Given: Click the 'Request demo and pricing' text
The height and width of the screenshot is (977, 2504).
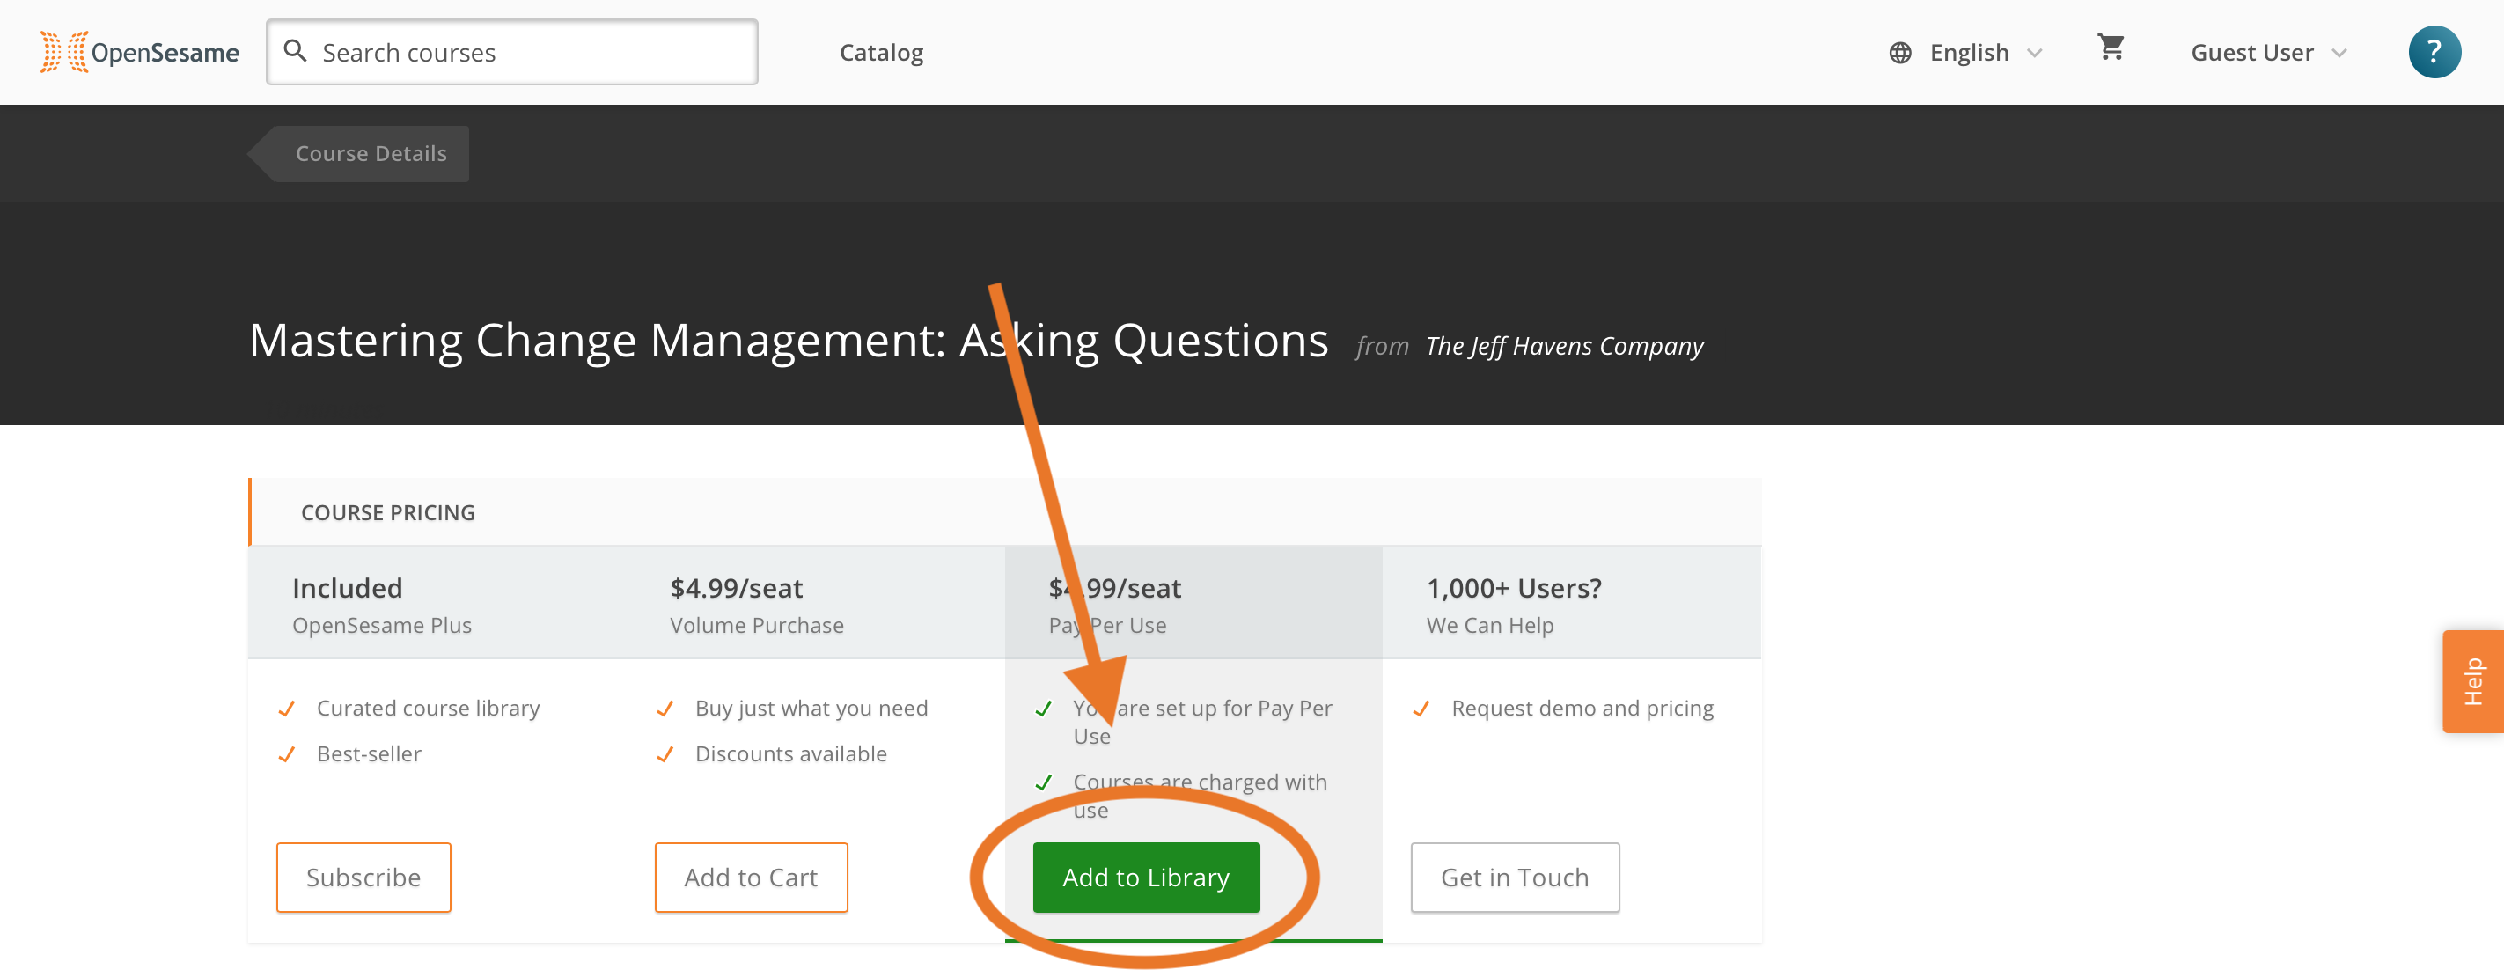Looking at the screenshot, I should 1582,708.
